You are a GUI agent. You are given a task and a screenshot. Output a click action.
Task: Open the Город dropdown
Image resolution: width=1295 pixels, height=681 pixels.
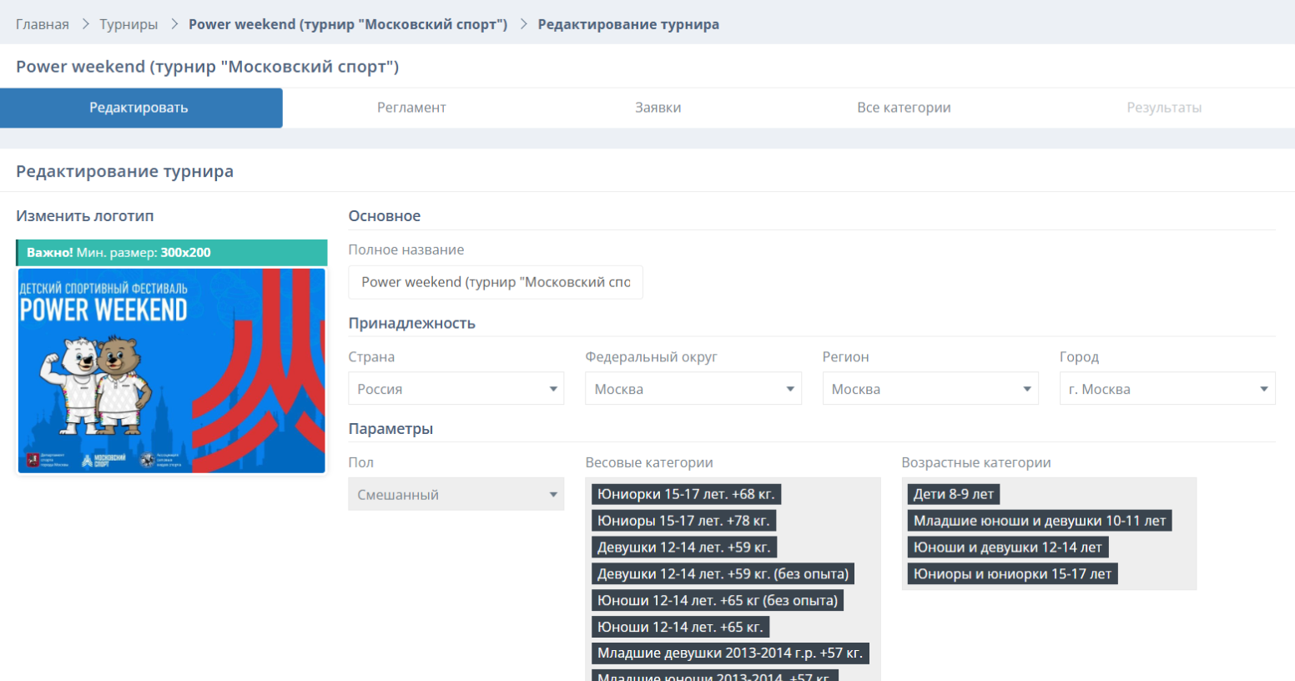tap(1167, 389)
